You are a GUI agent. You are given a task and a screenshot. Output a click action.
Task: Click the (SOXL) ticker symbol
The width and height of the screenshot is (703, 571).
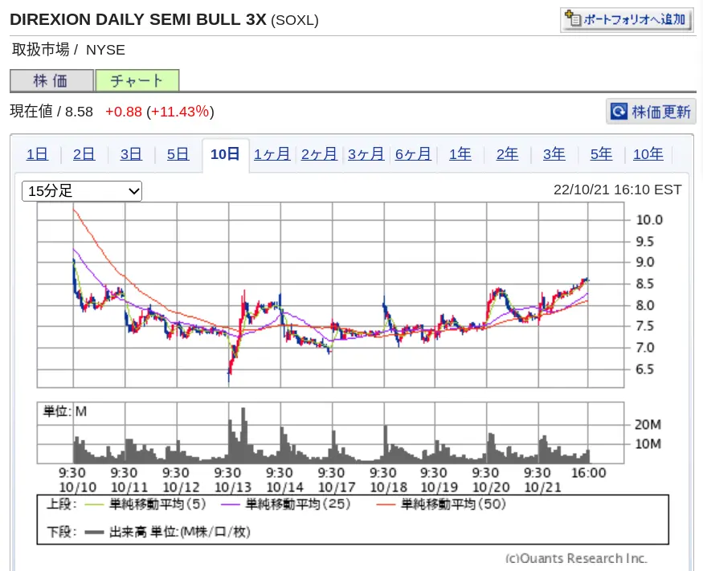(x=295, y=21)
